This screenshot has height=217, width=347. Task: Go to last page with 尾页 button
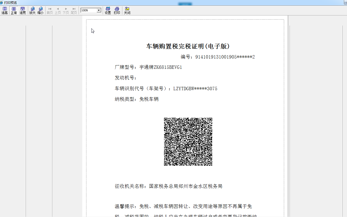74,10
